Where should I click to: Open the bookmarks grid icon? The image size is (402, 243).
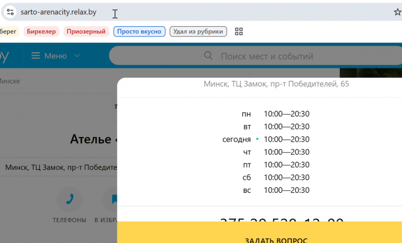[x=239, y=31]
